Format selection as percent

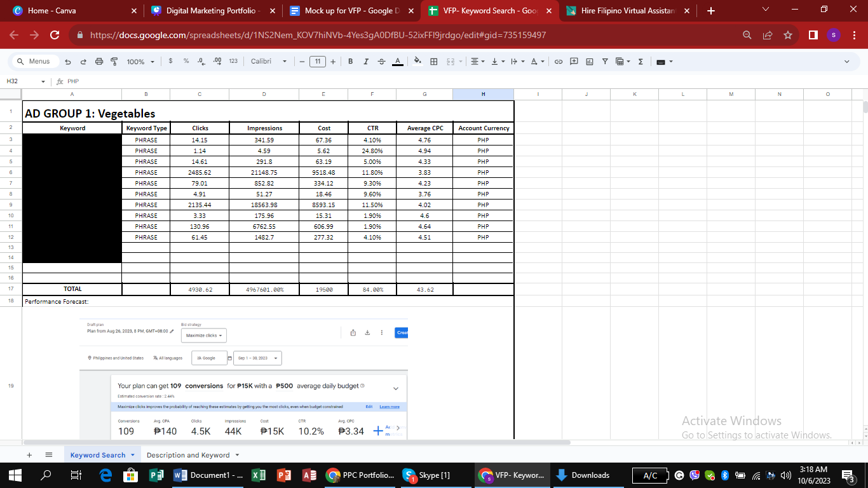186,62
